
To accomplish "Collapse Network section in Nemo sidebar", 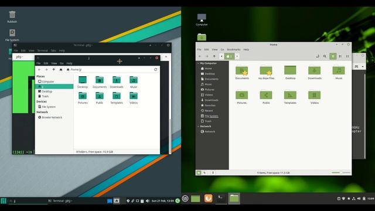I will click(x=198, y=127).
